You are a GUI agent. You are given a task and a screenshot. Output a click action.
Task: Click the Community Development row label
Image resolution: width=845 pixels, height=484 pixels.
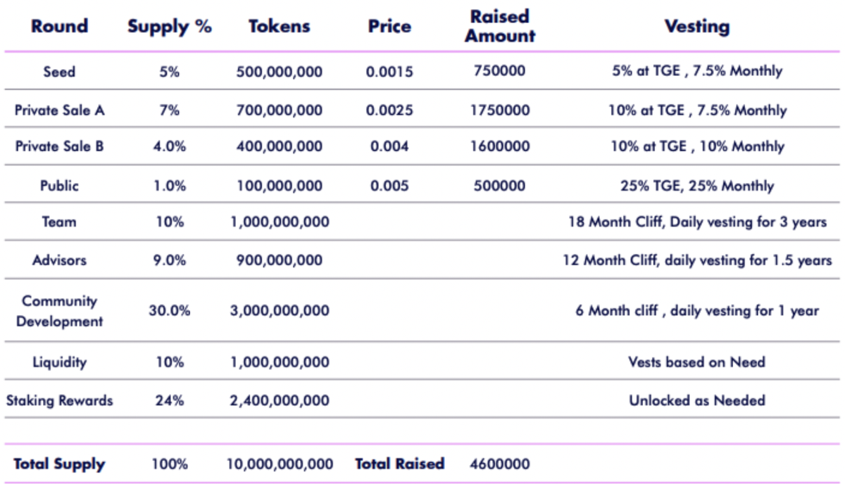click(59, 311)
